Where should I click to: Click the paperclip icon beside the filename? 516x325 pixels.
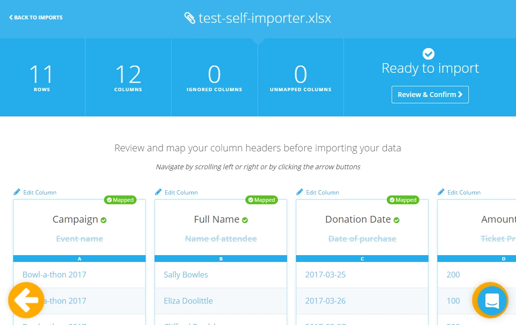190,18
